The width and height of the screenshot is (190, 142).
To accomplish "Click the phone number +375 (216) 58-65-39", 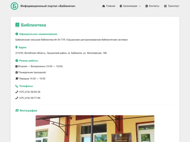I will [29, 92].
